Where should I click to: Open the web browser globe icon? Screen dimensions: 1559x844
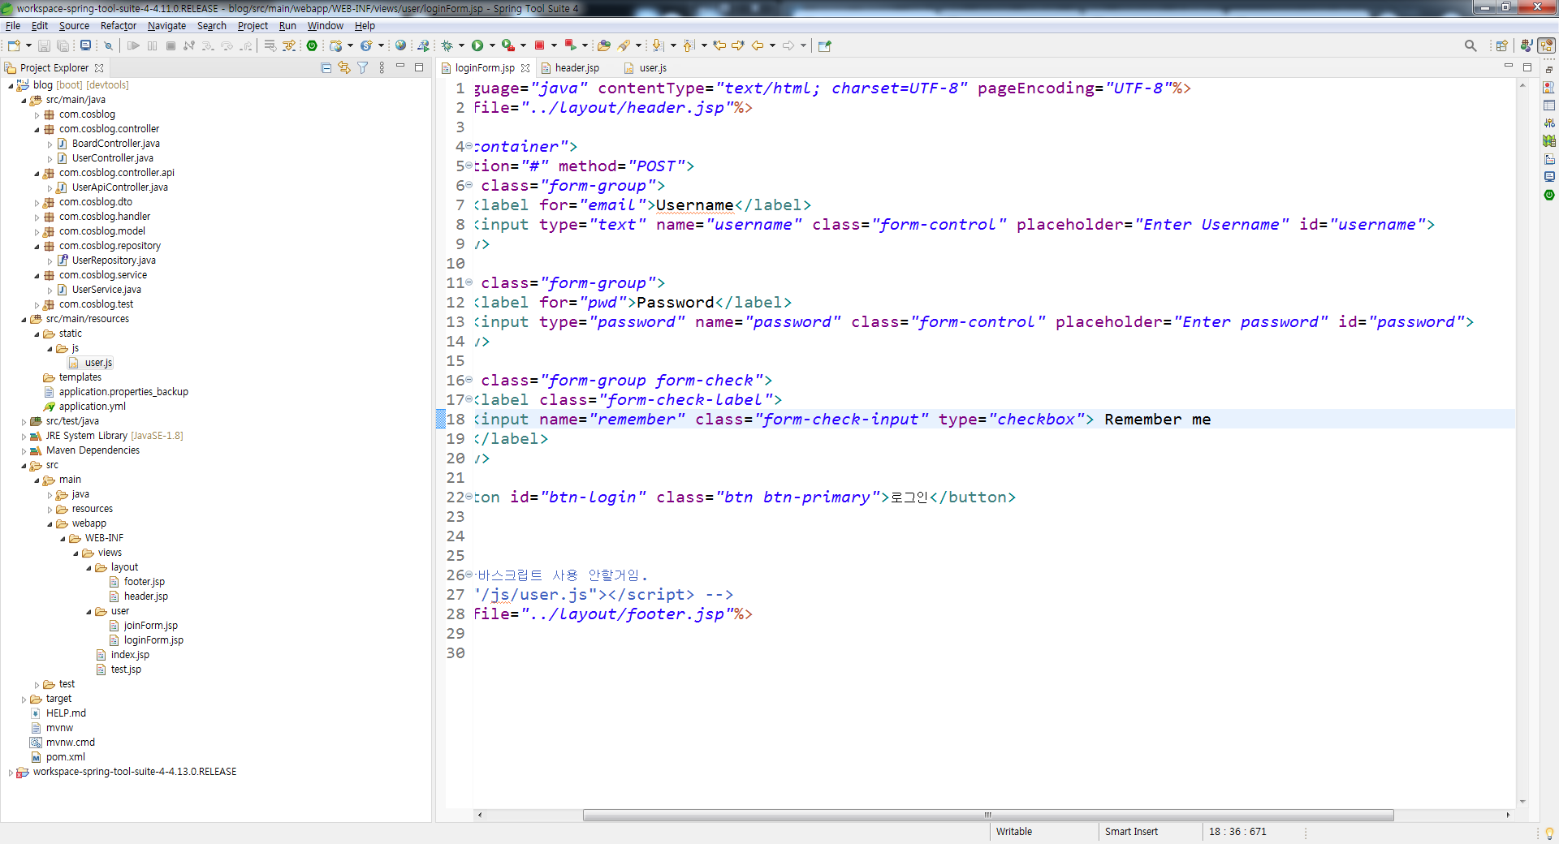click(400, 45)
